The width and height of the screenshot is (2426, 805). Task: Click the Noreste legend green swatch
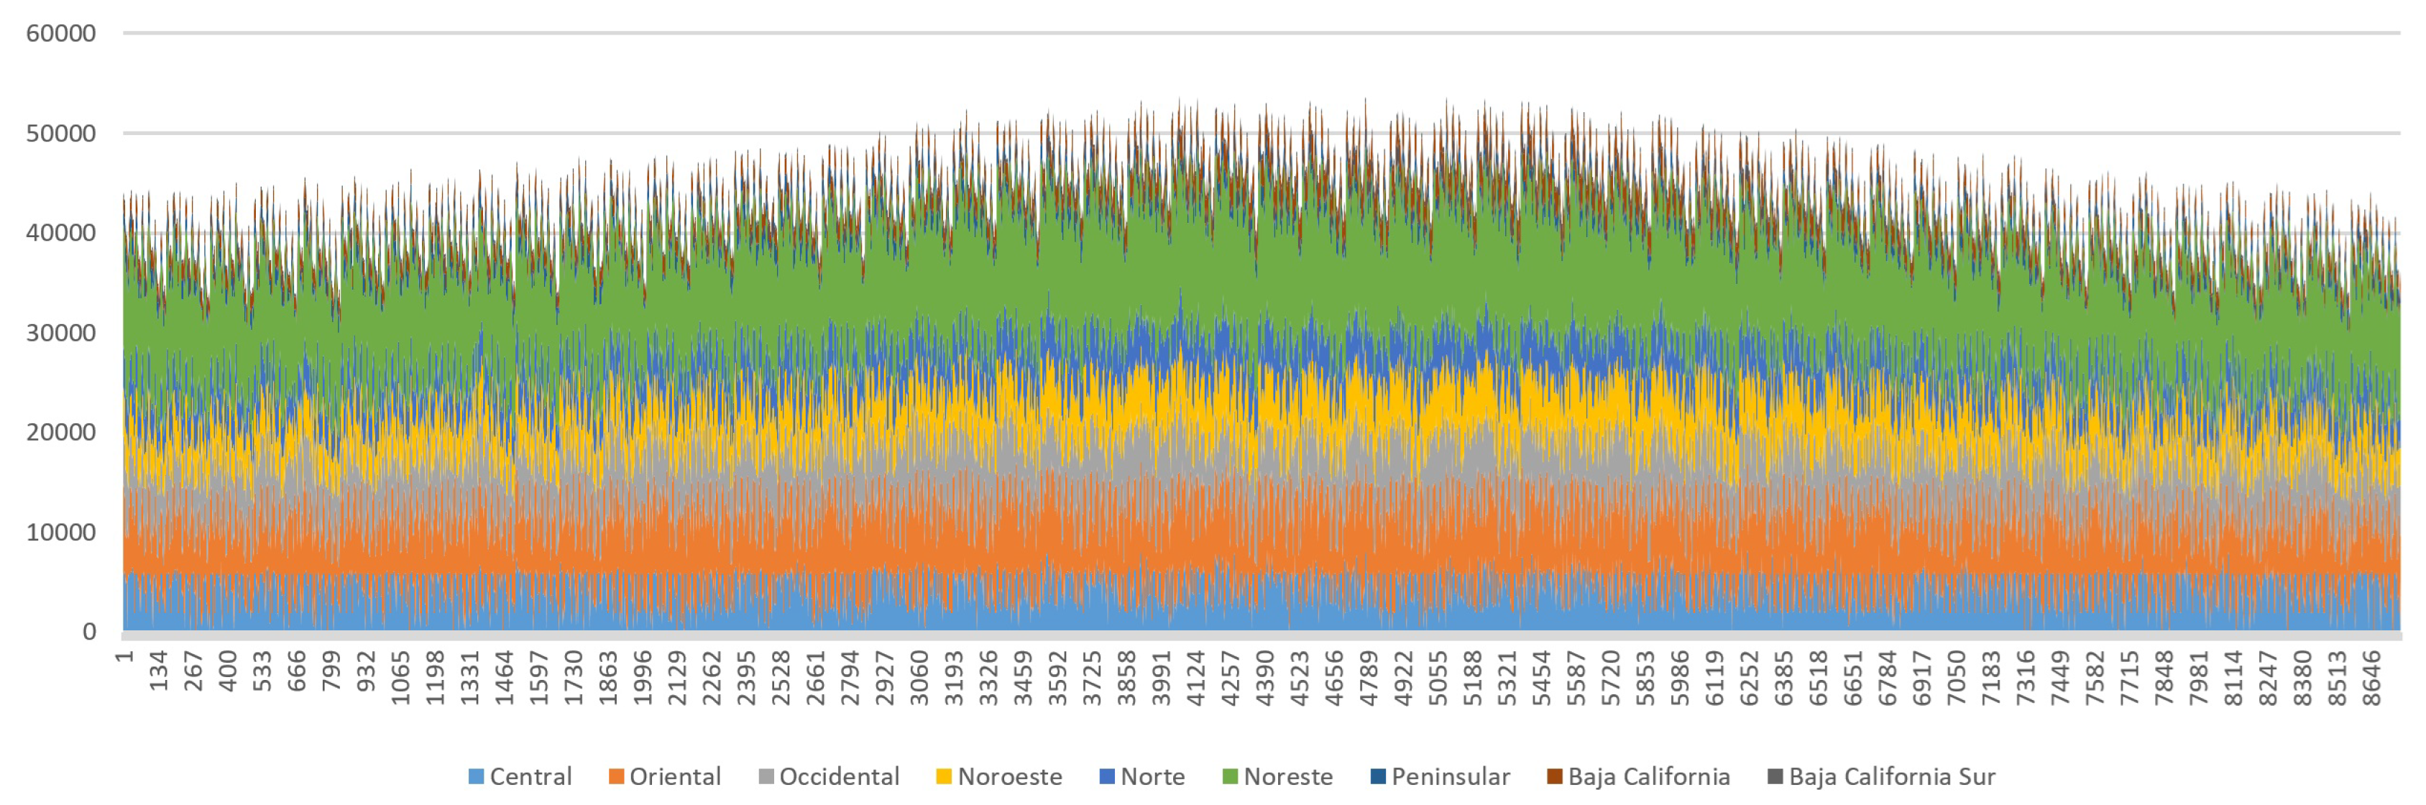point(1230,778)
